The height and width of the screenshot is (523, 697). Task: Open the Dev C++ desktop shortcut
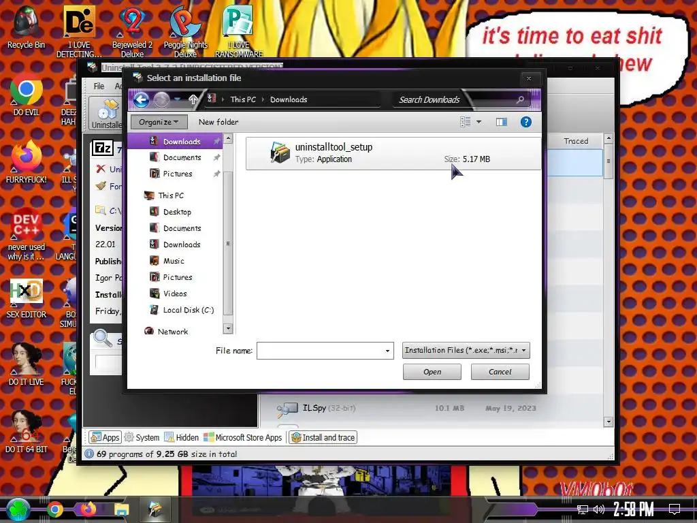pyautogui.click(x=26, y=235)
